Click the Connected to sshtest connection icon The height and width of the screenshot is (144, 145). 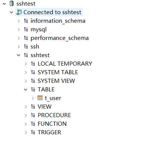[x=19, y=12]
